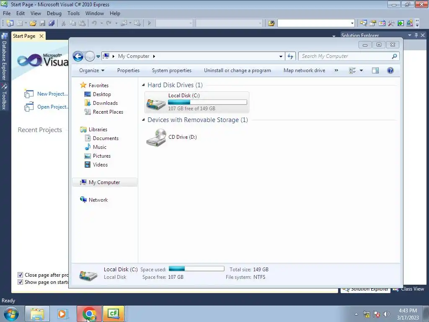Click the refresh button beside the address bar
429x322 pixels.
click(x=290, y=57)
